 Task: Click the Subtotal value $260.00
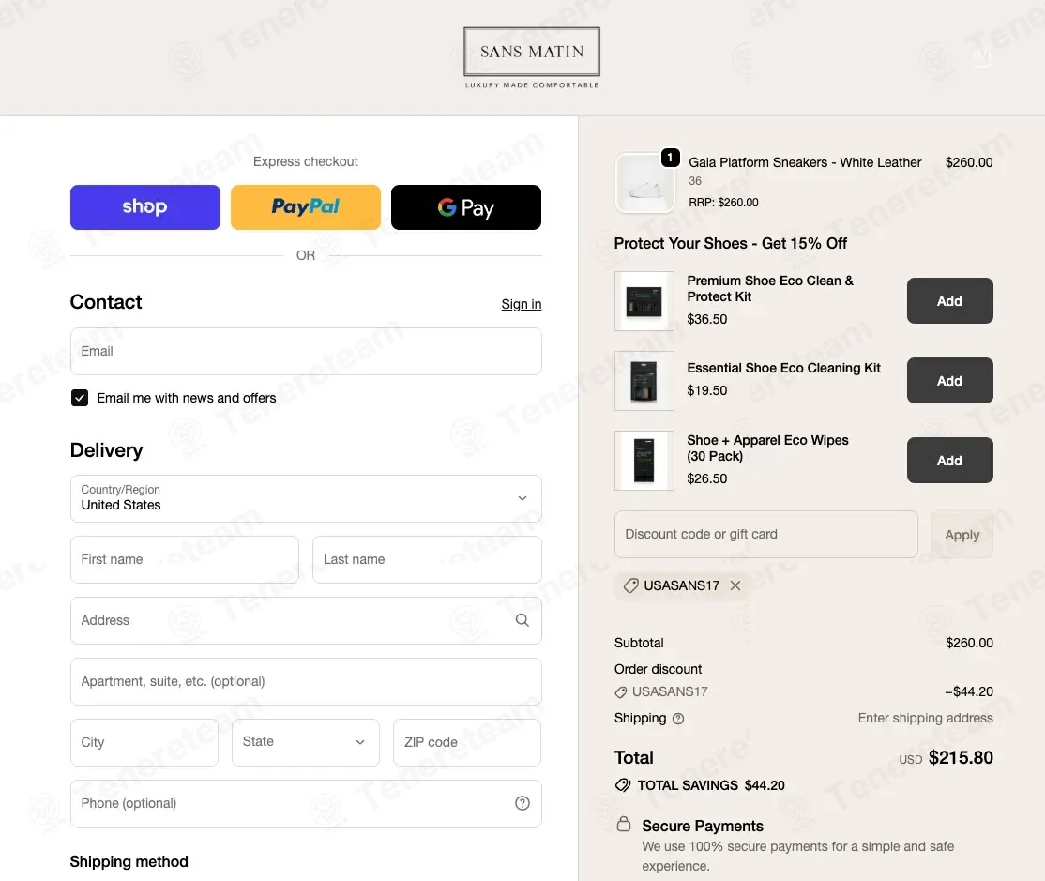coord(969,643)
